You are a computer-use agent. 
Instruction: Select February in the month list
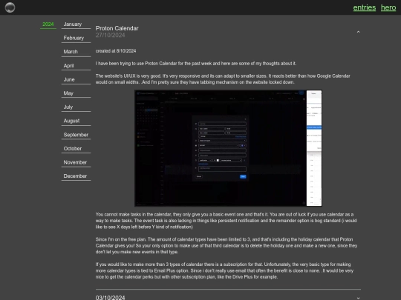click(76, 38)
